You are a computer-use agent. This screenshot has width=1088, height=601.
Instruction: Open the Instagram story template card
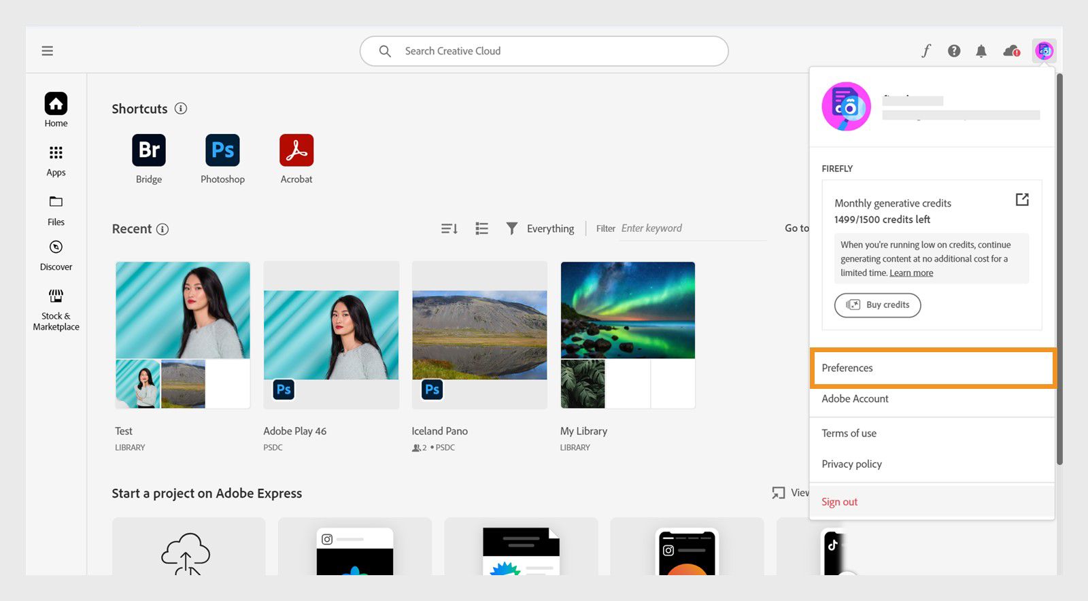[x=687, y=547]
